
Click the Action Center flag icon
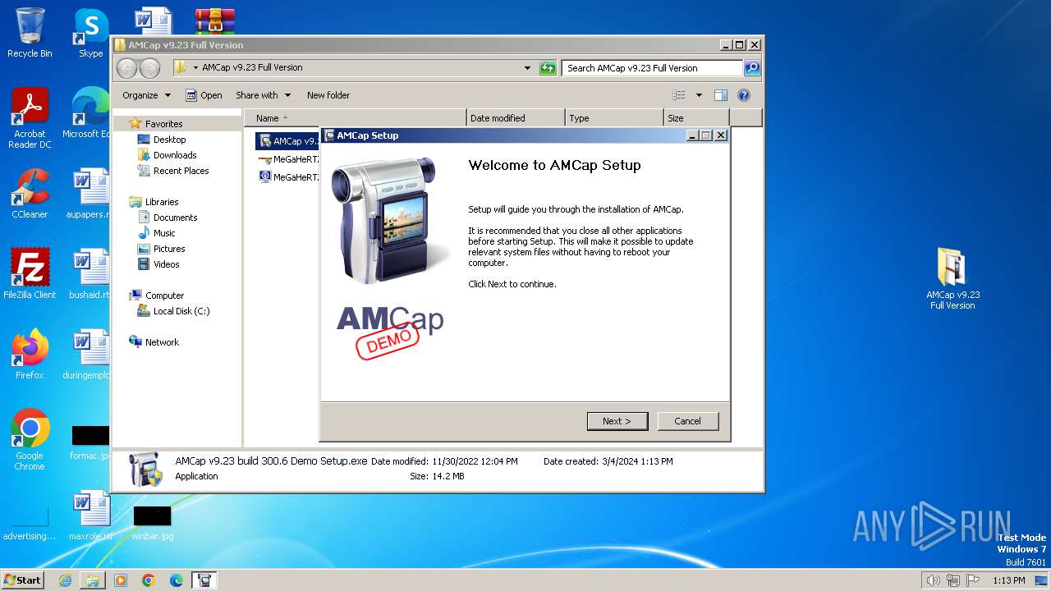pos(973,580)
